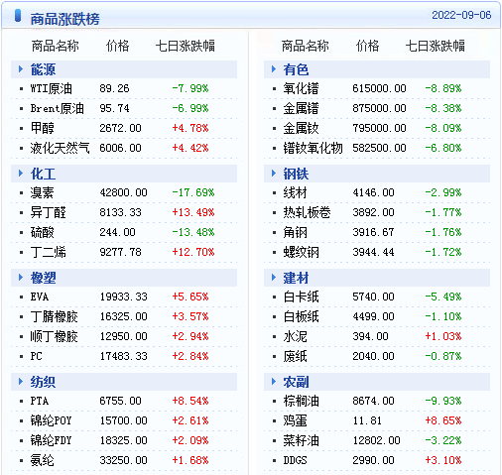Select the 菜籽油 commodity name

[301, 440]
